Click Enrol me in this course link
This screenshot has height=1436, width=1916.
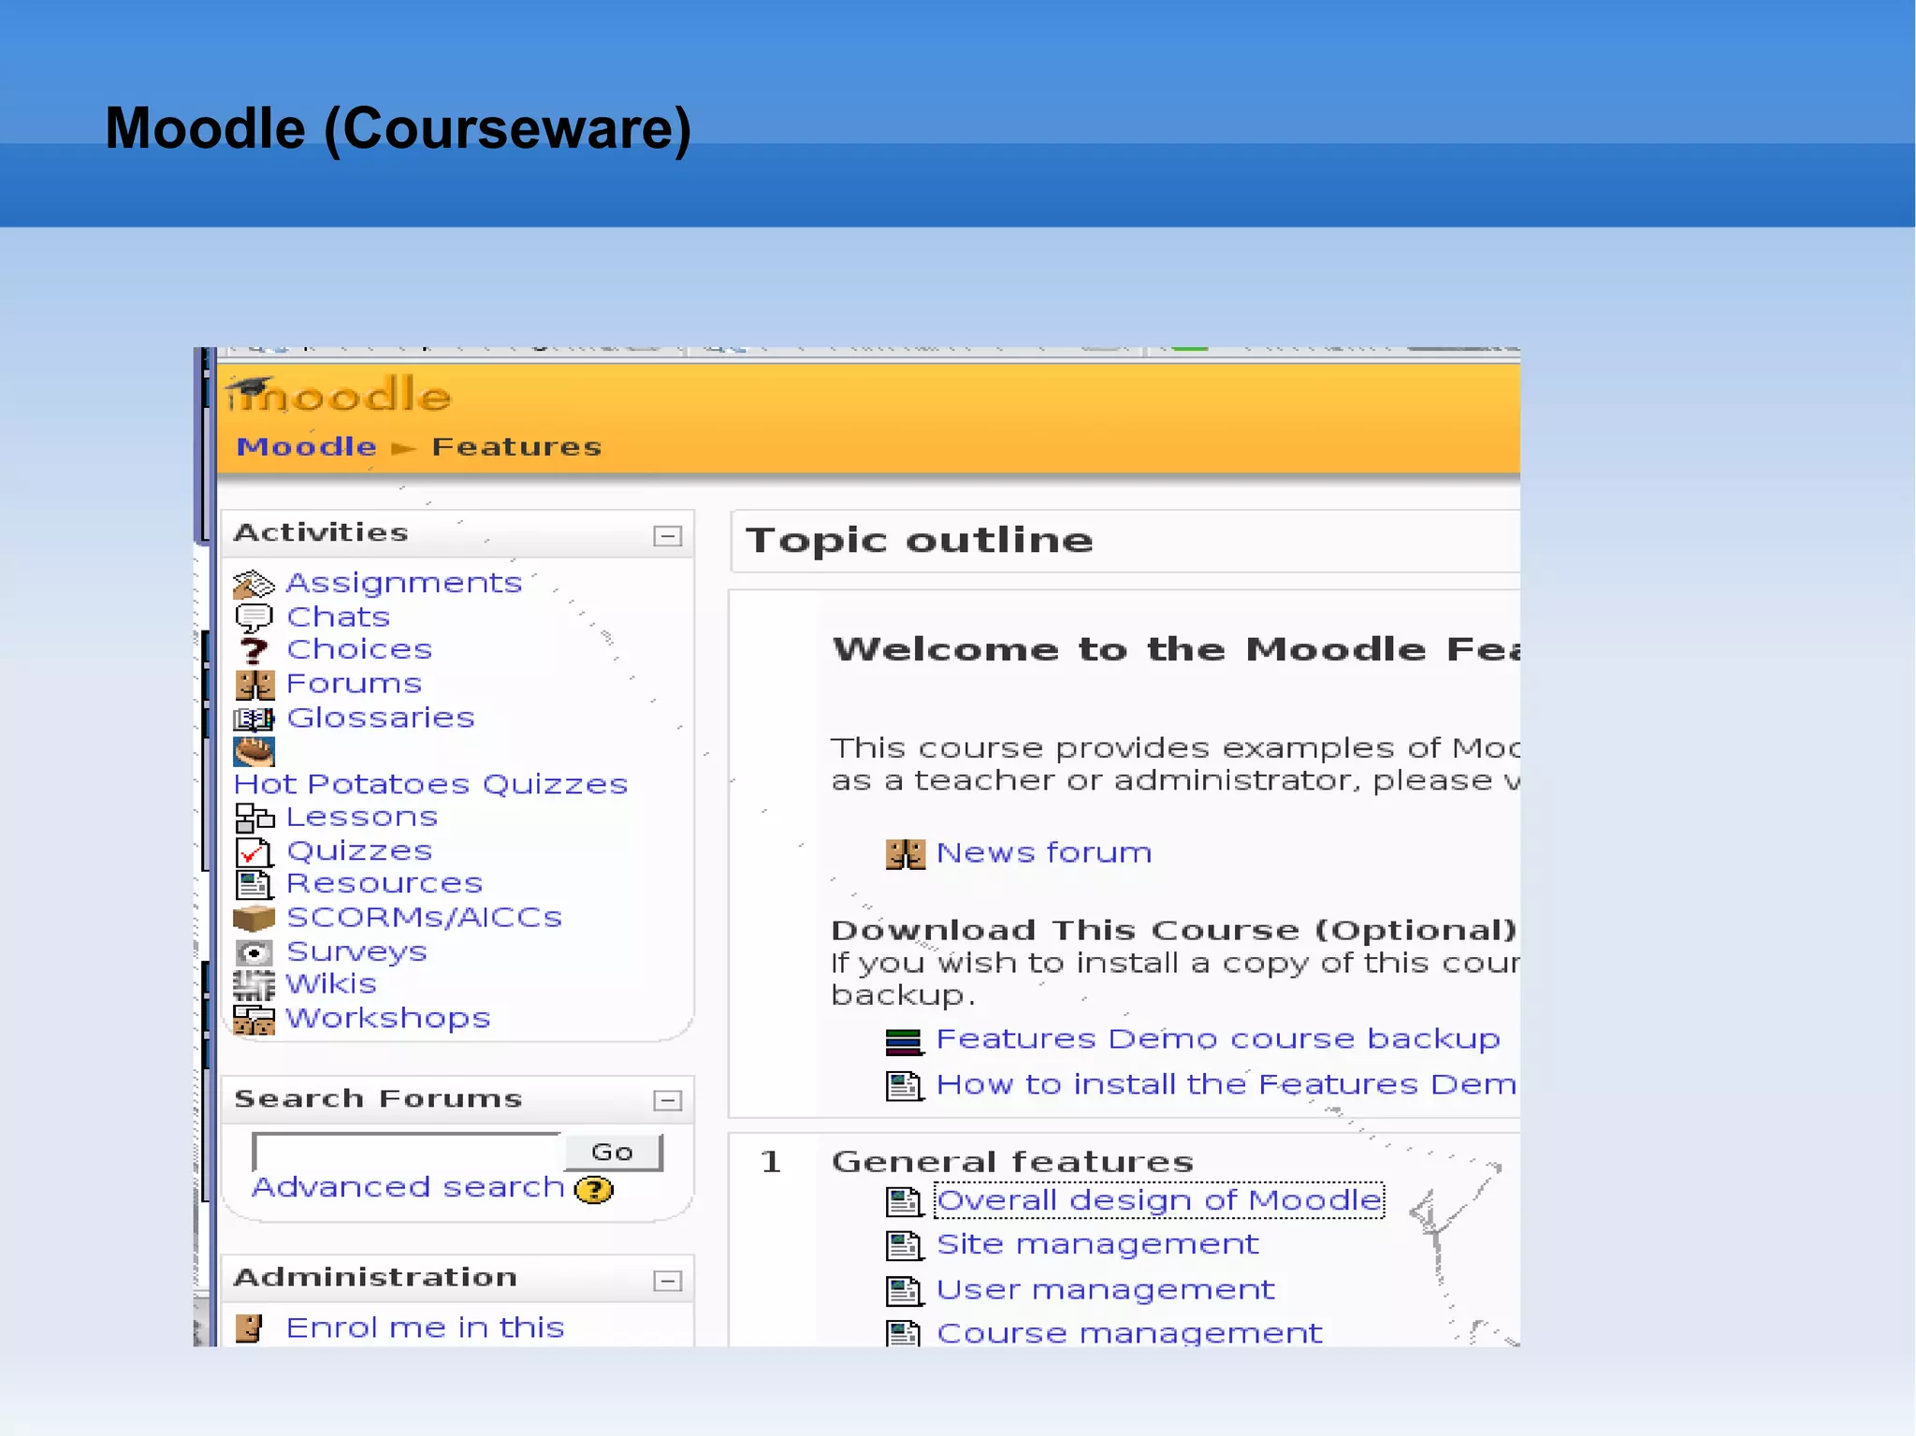point(425,1327)
